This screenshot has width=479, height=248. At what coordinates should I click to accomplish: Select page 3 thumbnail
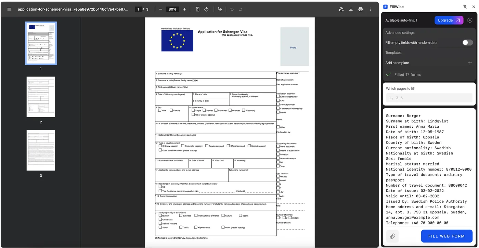41,150
